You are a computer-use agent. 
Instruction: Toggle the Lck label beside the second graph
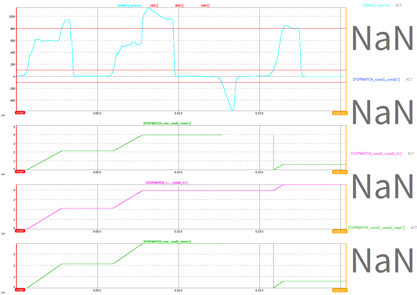pos(3,174)
